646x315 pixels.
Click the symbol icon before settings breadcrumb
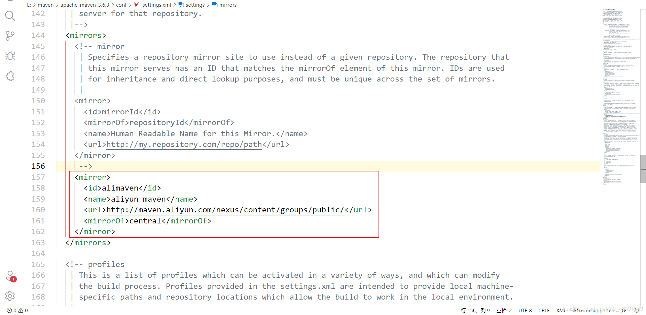click(181, 4)
